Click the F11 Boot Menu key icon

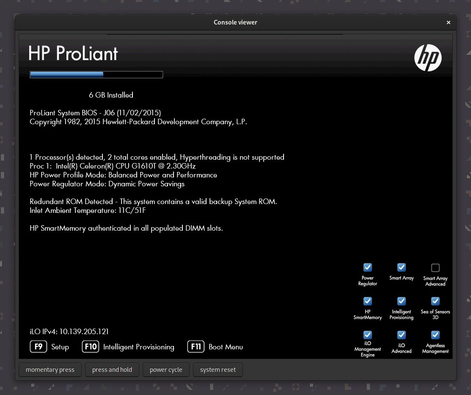click(196, 347)
